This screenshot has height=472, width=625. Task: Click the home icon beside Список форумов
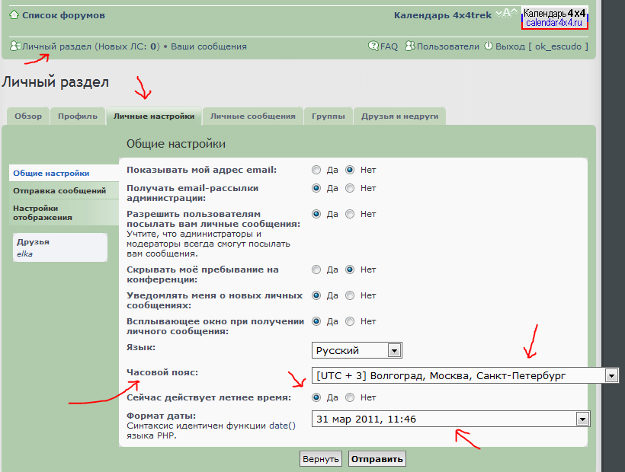pyautogui.click(x=14, y=15)
